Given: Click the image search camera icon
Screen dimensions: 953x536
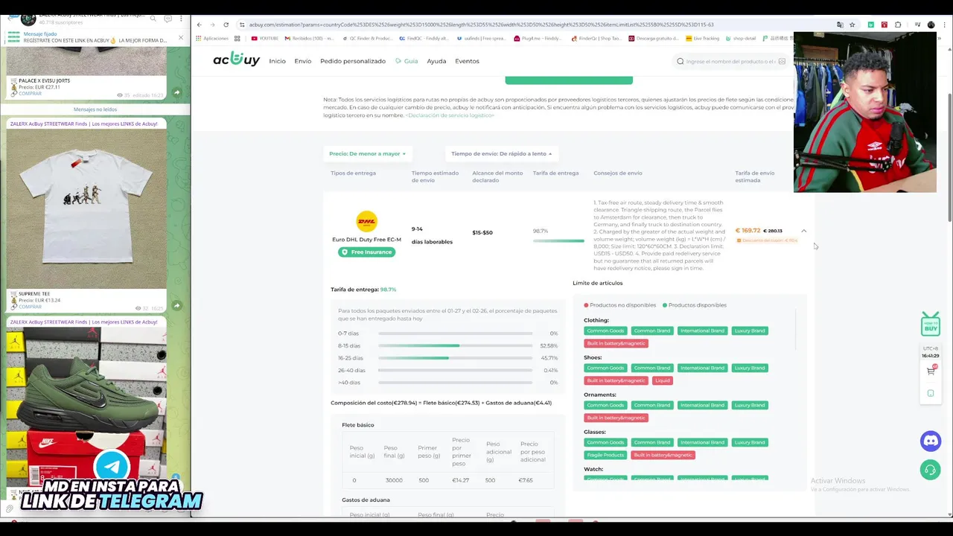Looking at the screenshot, I should [x=781, y=61].
